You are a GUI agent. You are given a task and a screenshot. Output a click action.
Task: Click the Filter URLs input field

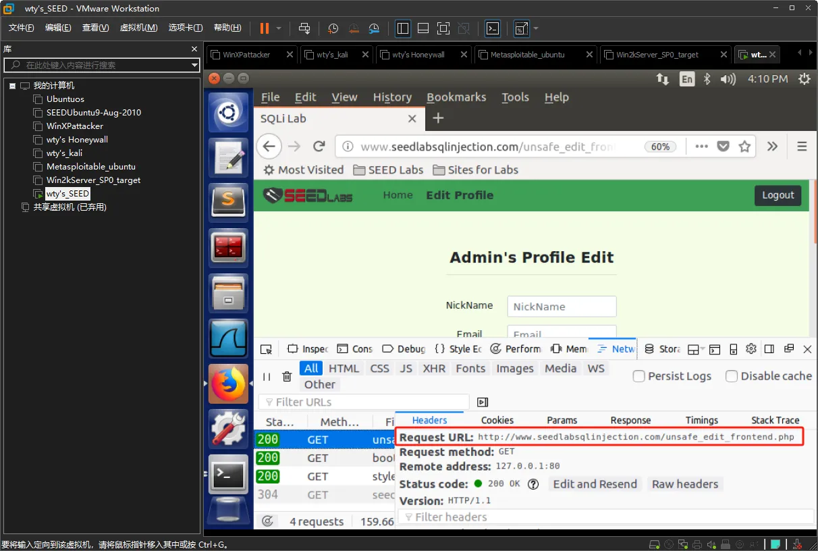coord(364,402)
